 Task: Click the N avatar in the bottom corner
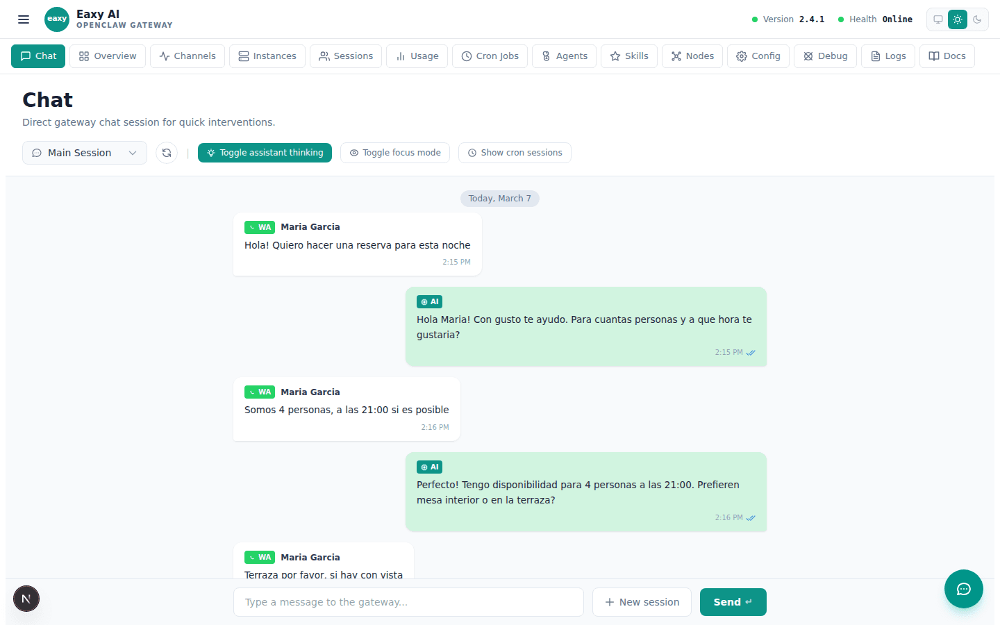click(26, 598)
